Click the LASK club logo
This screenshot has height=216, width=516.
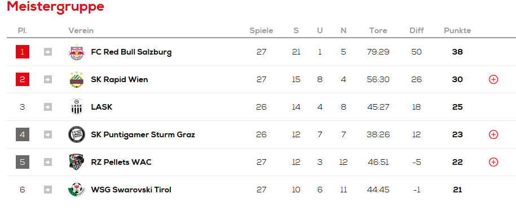(77, 107)
